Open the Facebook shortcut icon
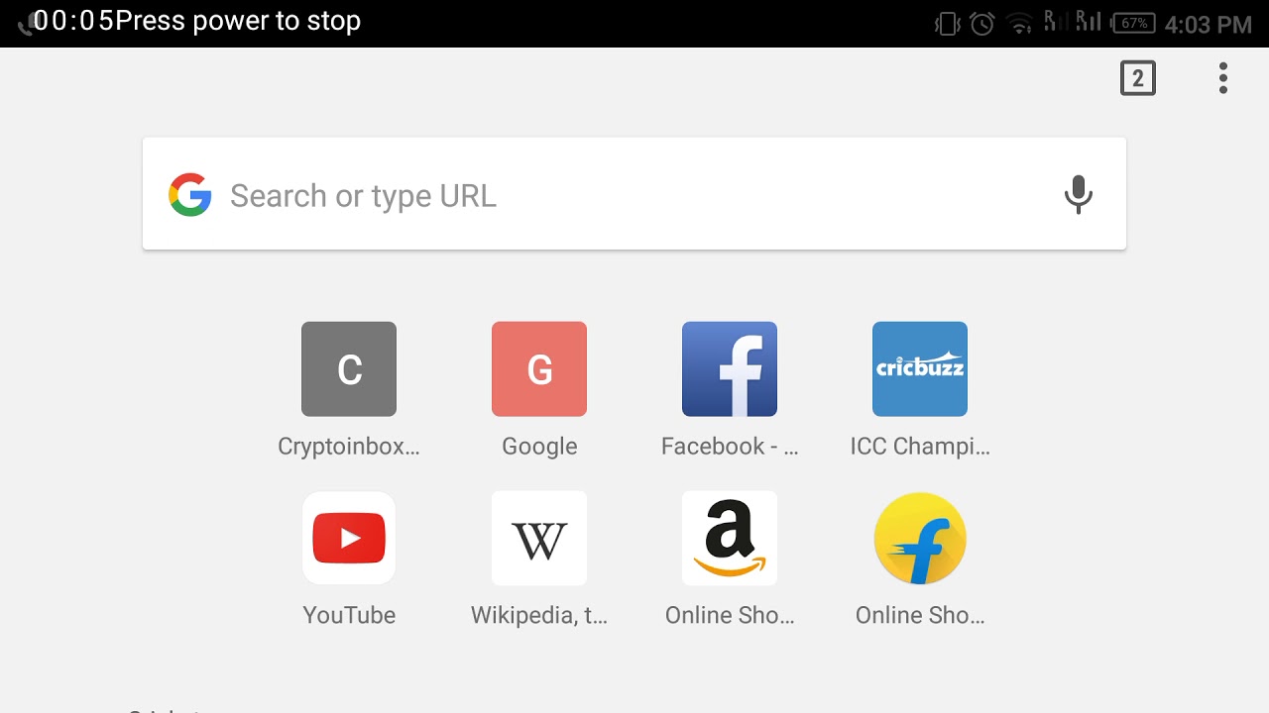1269x713 pixels. (730, 369)
